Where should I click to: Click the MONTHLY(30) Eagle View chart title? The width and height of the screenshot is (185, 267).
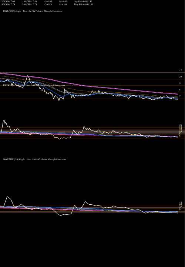[x=34, y=159]
